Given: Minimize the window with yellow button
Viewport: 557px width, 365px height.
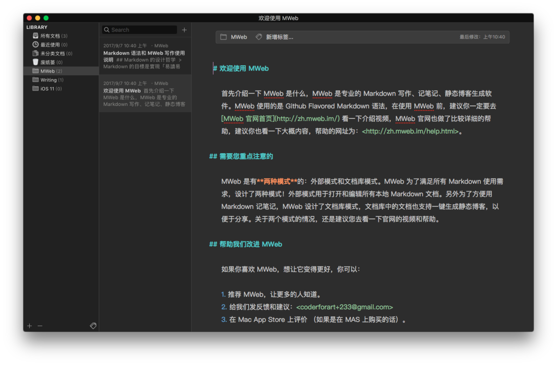Looking at the screenshot, I should pyautogui.click(x=38, y=18).
